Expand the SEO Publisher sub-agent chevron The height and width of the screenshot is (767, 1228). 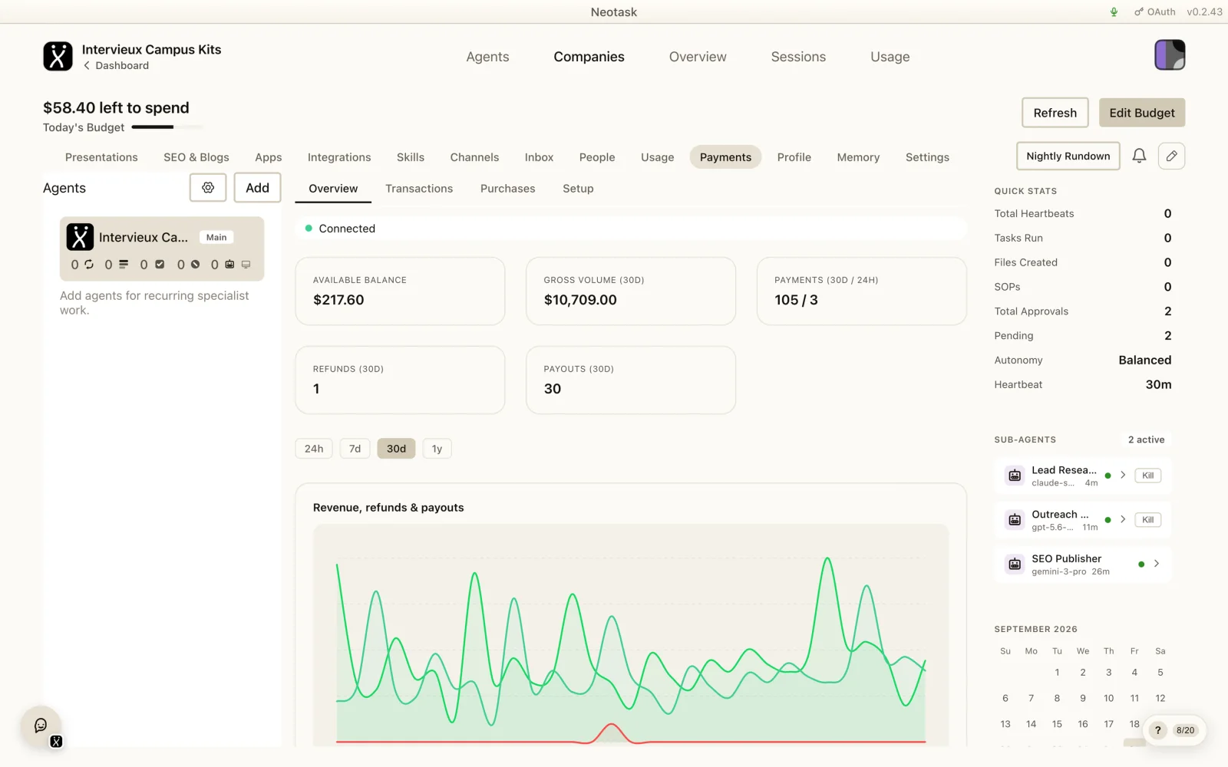point(1157,564)
